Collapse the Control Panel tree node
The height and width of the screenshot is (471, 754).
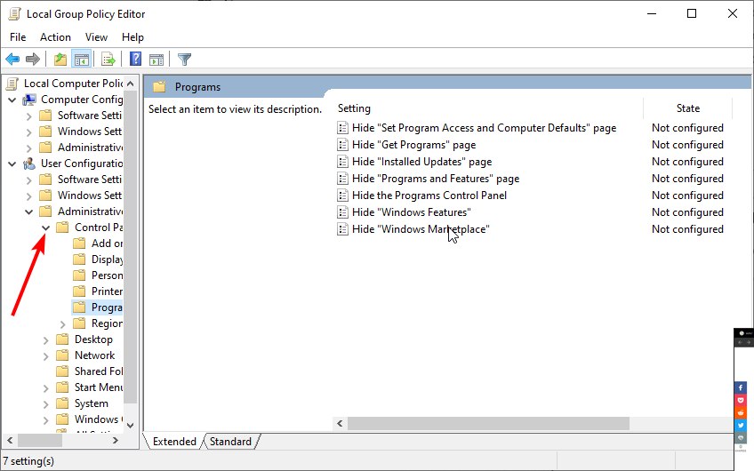coord(45,228)
